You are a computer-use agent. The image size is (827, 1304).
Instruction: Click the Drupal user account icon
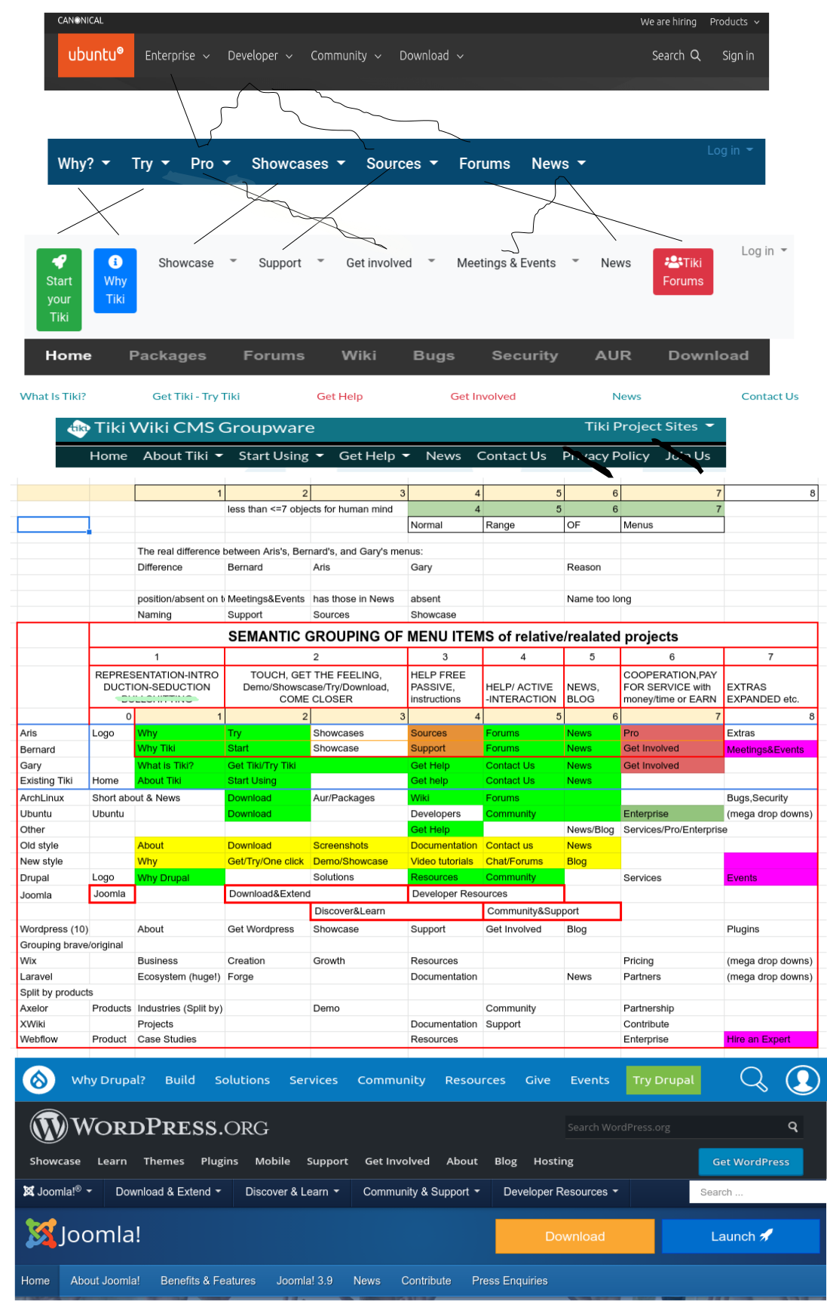tap(802, 1080)
